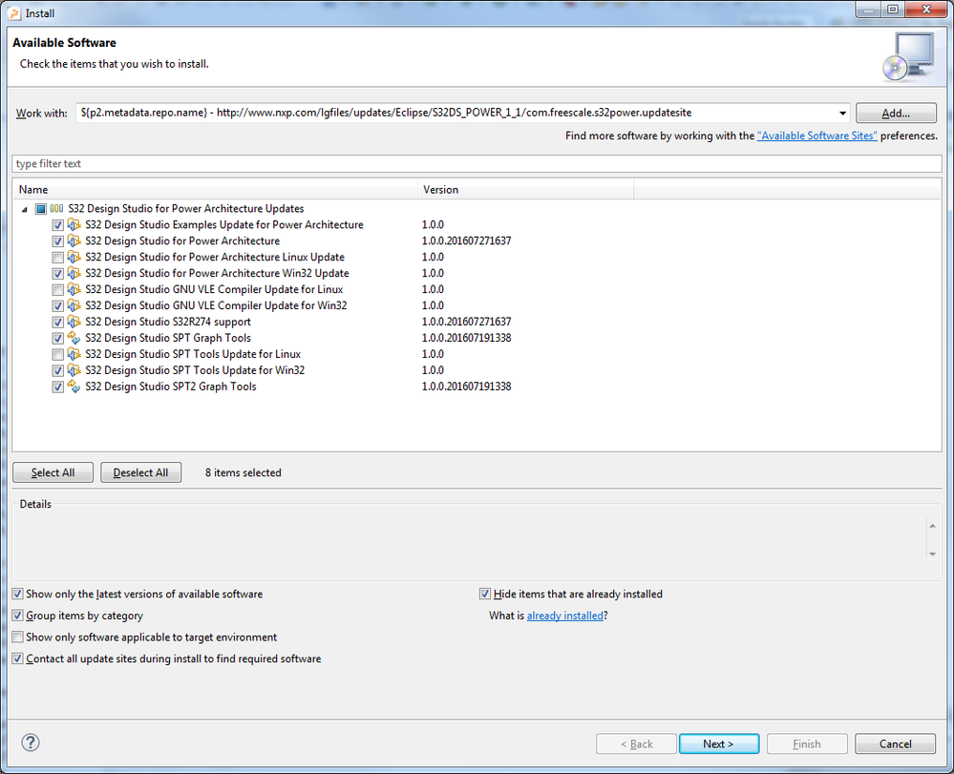This screenshot has width=954, height=774.
Task: Uncheck SPT Graph Tools item
Action: pyautogui.click(x=58, y=338)
